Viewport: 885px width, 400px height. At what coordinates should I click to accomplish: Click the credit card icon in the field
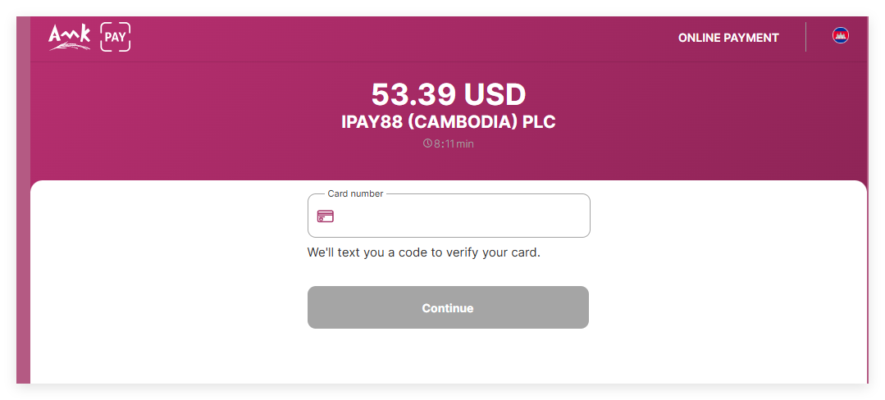(x=326, y=216)
